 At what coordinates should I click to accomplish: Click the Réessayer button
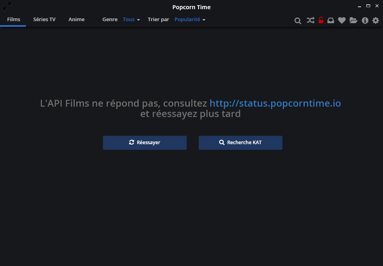pyautogui.click(x=145, y=143)
